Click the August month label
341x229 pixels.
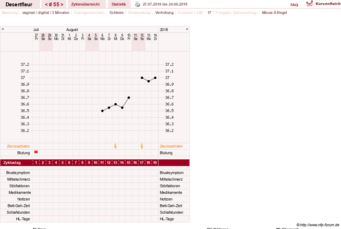coord(72,30)
